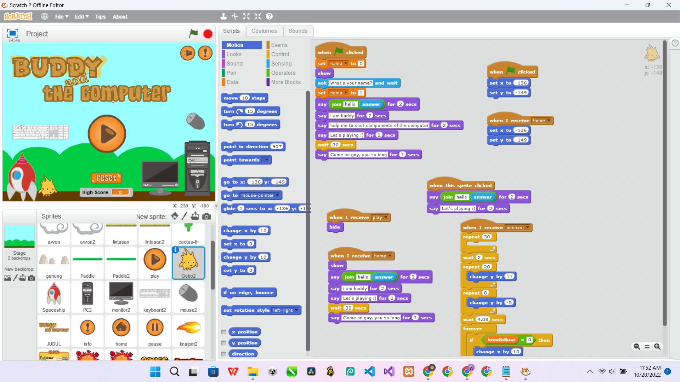Click reset button on stage
Image resolution: width=680 pixels, height=382 pixels.
pos(107,178)
